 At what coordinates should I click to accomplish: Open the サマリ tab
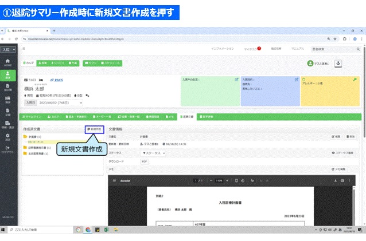[x=91, y=63]
